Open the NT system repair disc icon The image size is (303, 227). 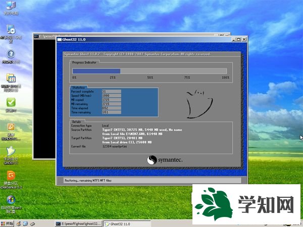(x=11, y=34)
